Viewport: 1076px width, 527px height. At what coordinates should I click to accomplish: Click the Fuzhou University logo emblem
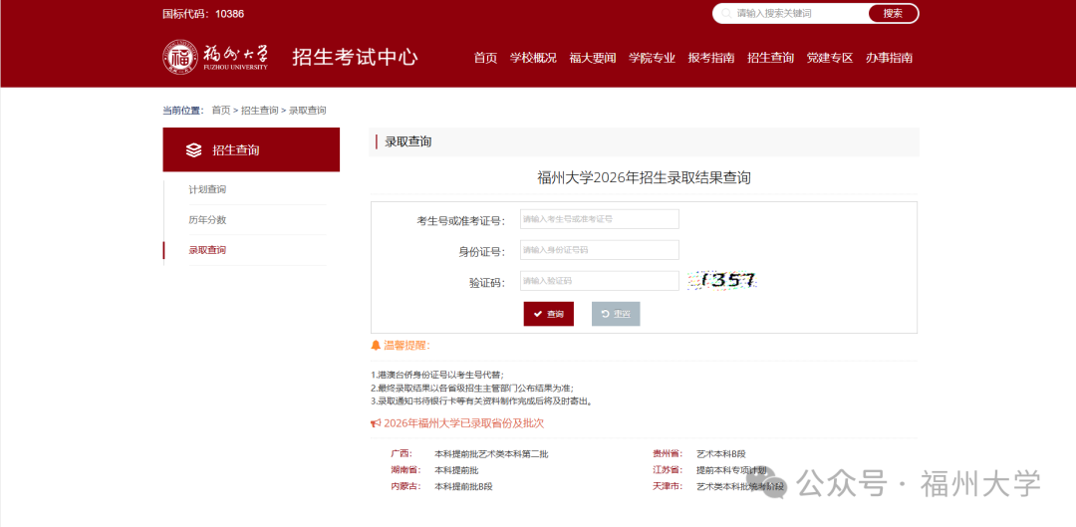(x=179, y=57)
